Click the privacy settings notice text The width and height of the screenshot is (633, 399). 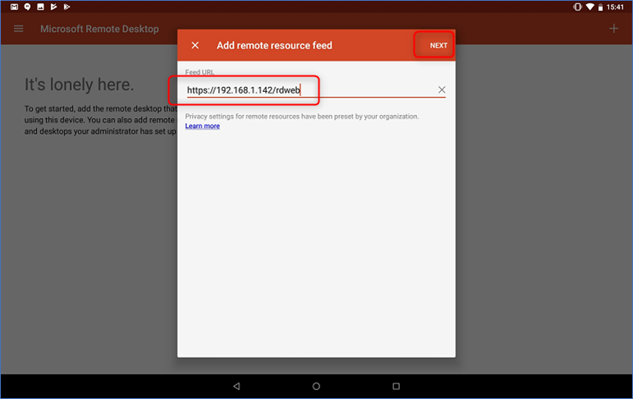tap(302, 117)
